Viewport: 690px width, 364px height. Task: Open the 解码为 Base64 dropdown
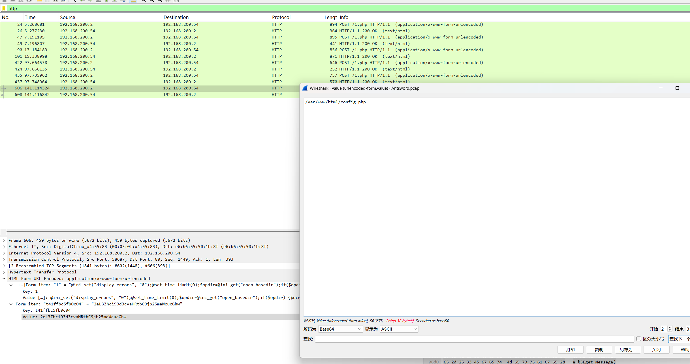coord(340,329)
